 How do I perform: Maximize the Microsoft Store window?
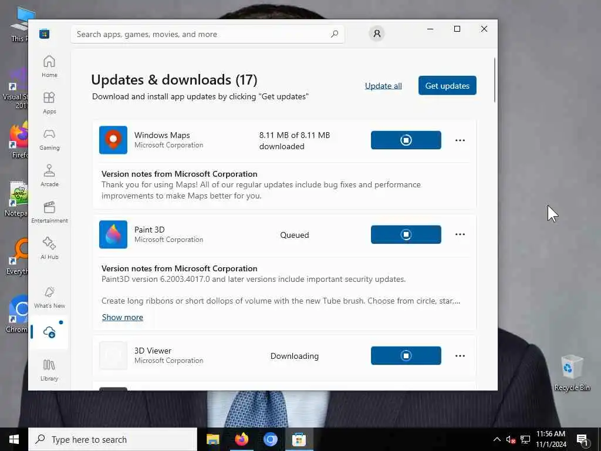coord(457,29)
